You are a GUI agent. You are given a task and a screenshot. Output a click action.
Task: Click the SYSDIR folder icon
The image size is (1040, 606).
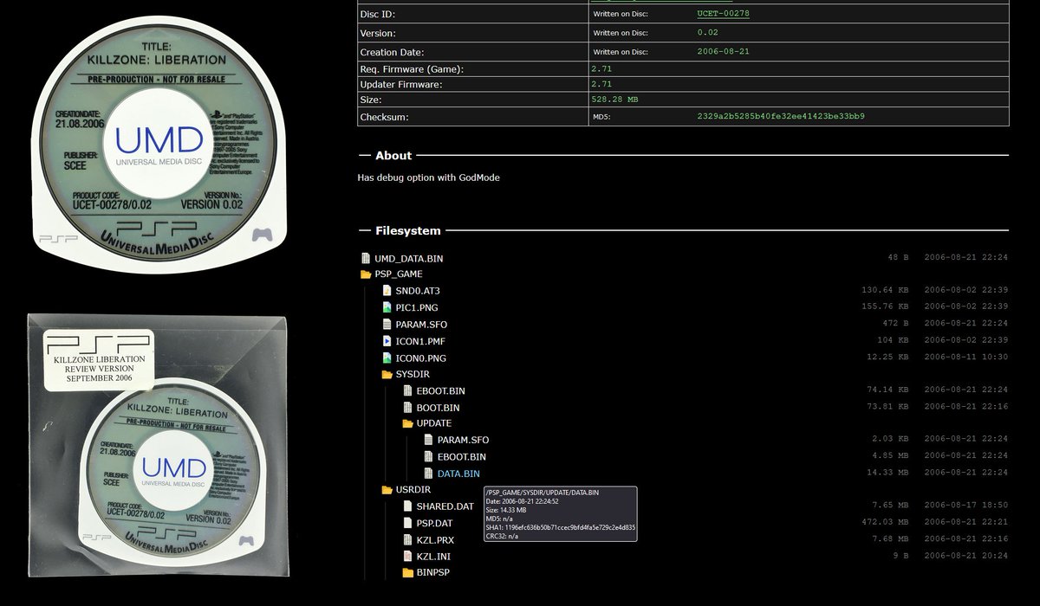pyautogui.click(x=387, y=374)
